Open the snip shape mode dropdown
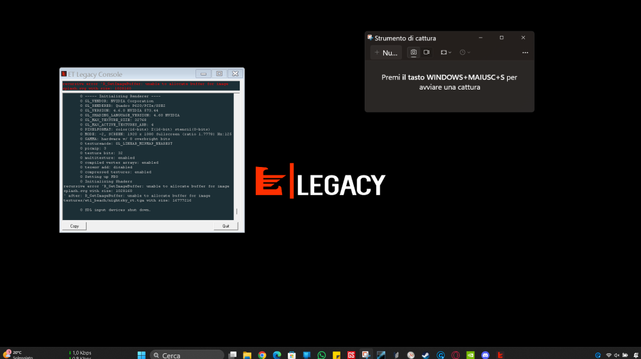The height and width of the screenshot is (359, 641). pos(445,52)
